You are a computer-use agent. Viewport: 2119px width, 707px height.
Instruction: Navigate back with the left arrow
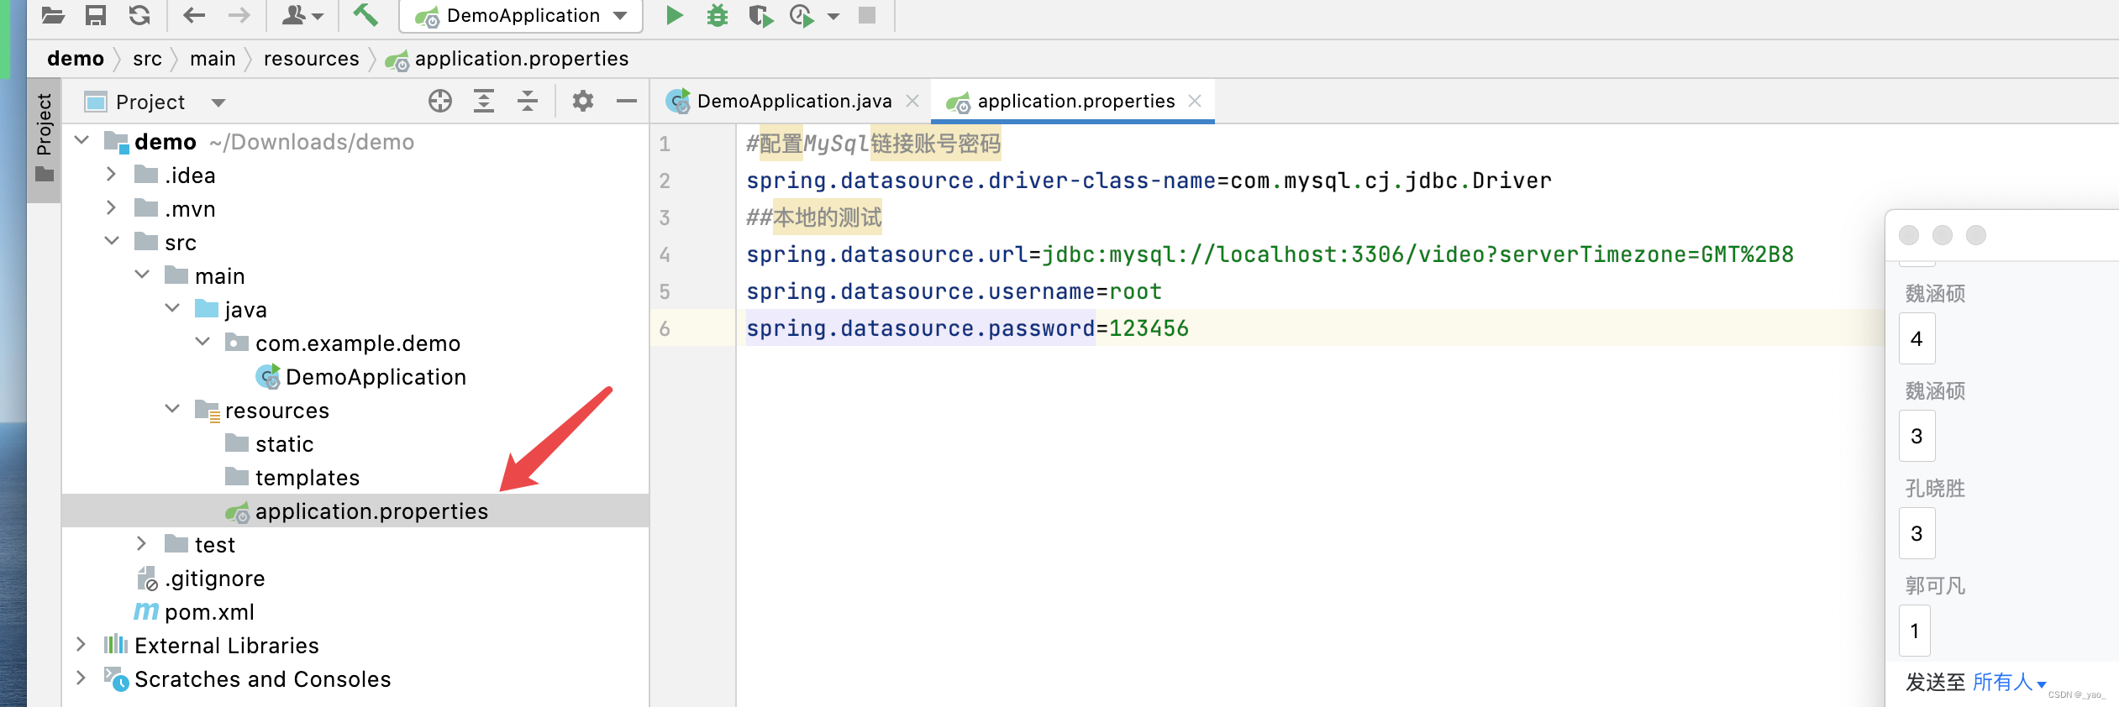(x=194, y=15)
